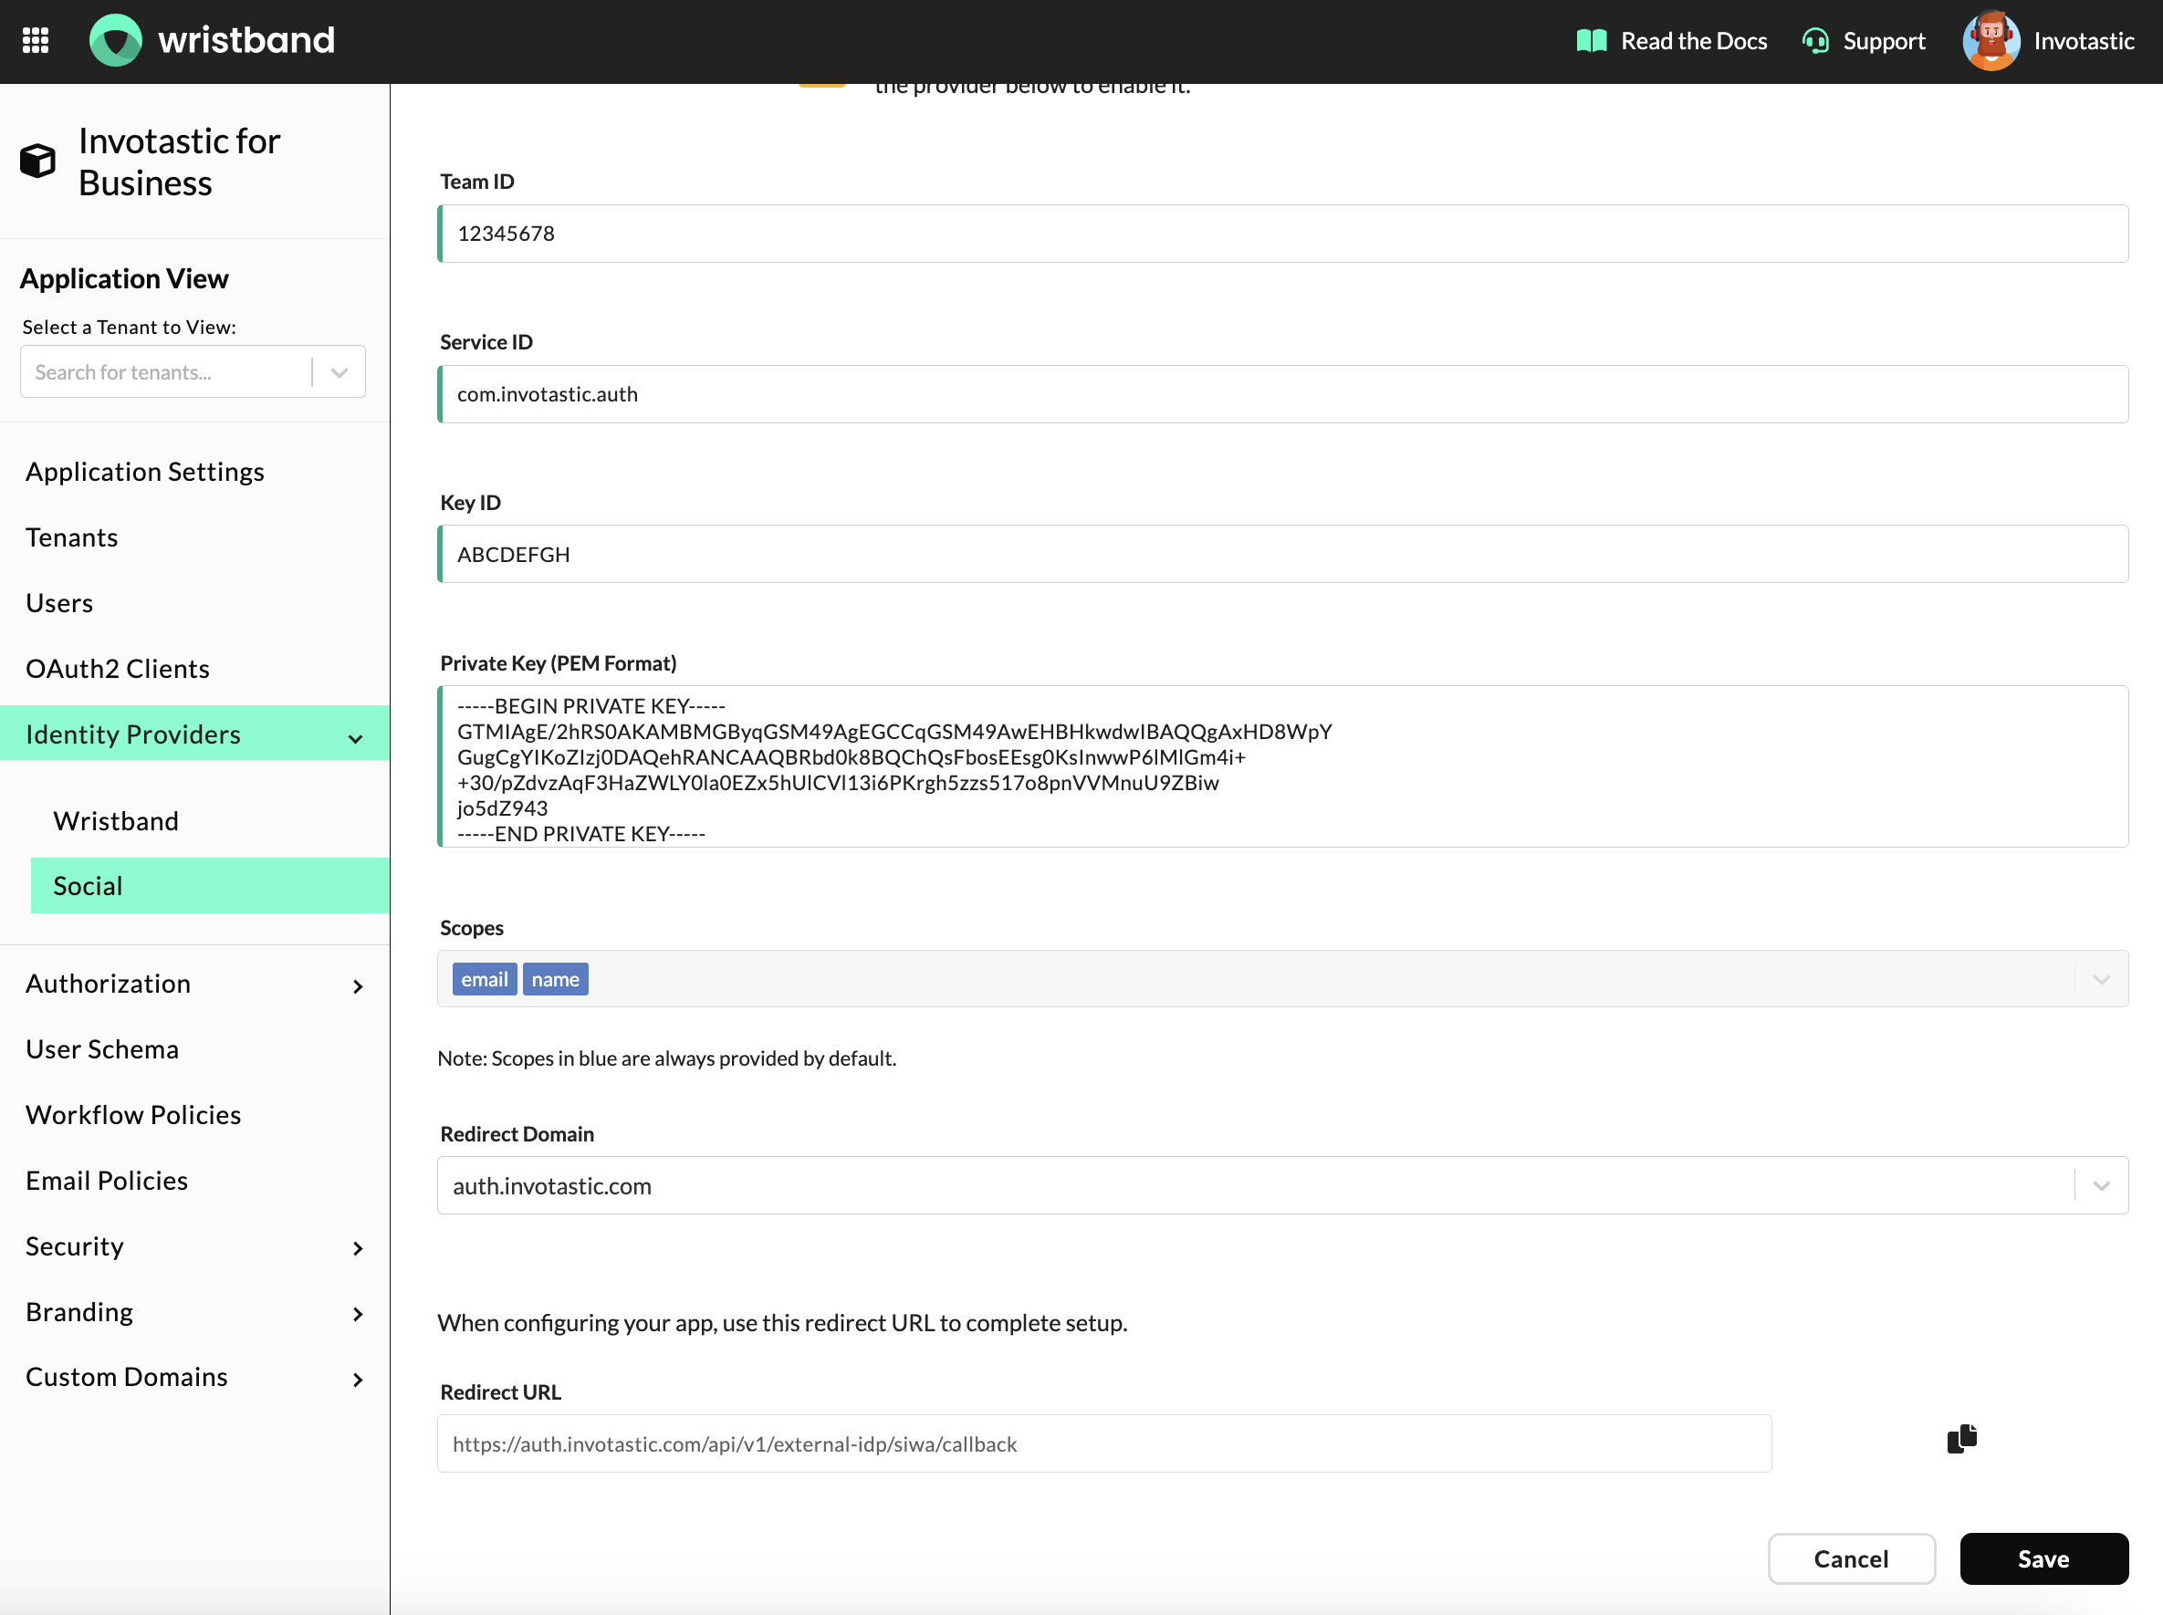Click the Wristband shield logo
2163x1615 pixels.
pyautogui.click(x=115, y=40)
